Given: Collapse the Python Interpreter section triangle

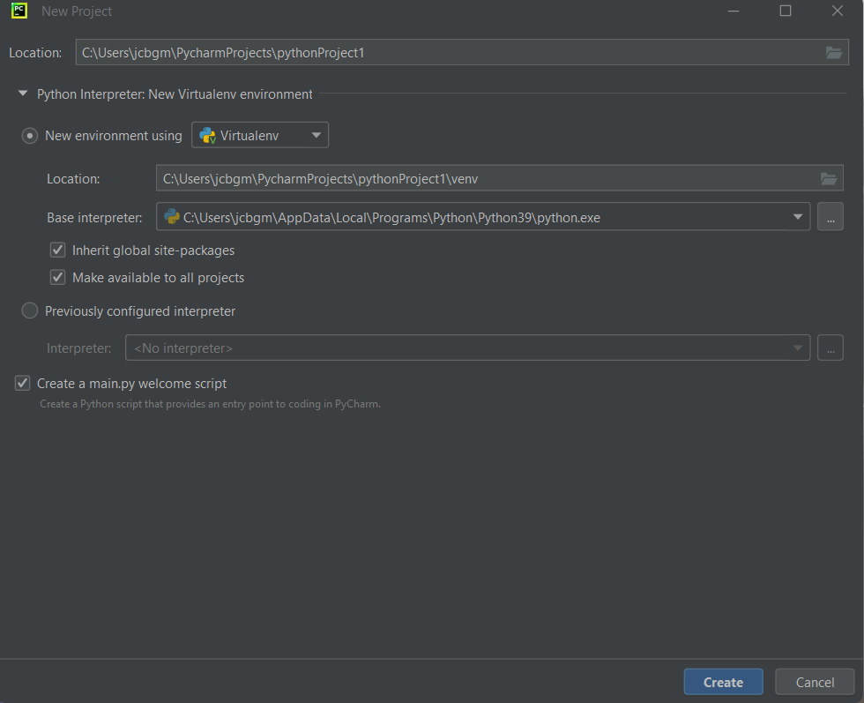Looking at the screenshot, I should tap(23, 93).
